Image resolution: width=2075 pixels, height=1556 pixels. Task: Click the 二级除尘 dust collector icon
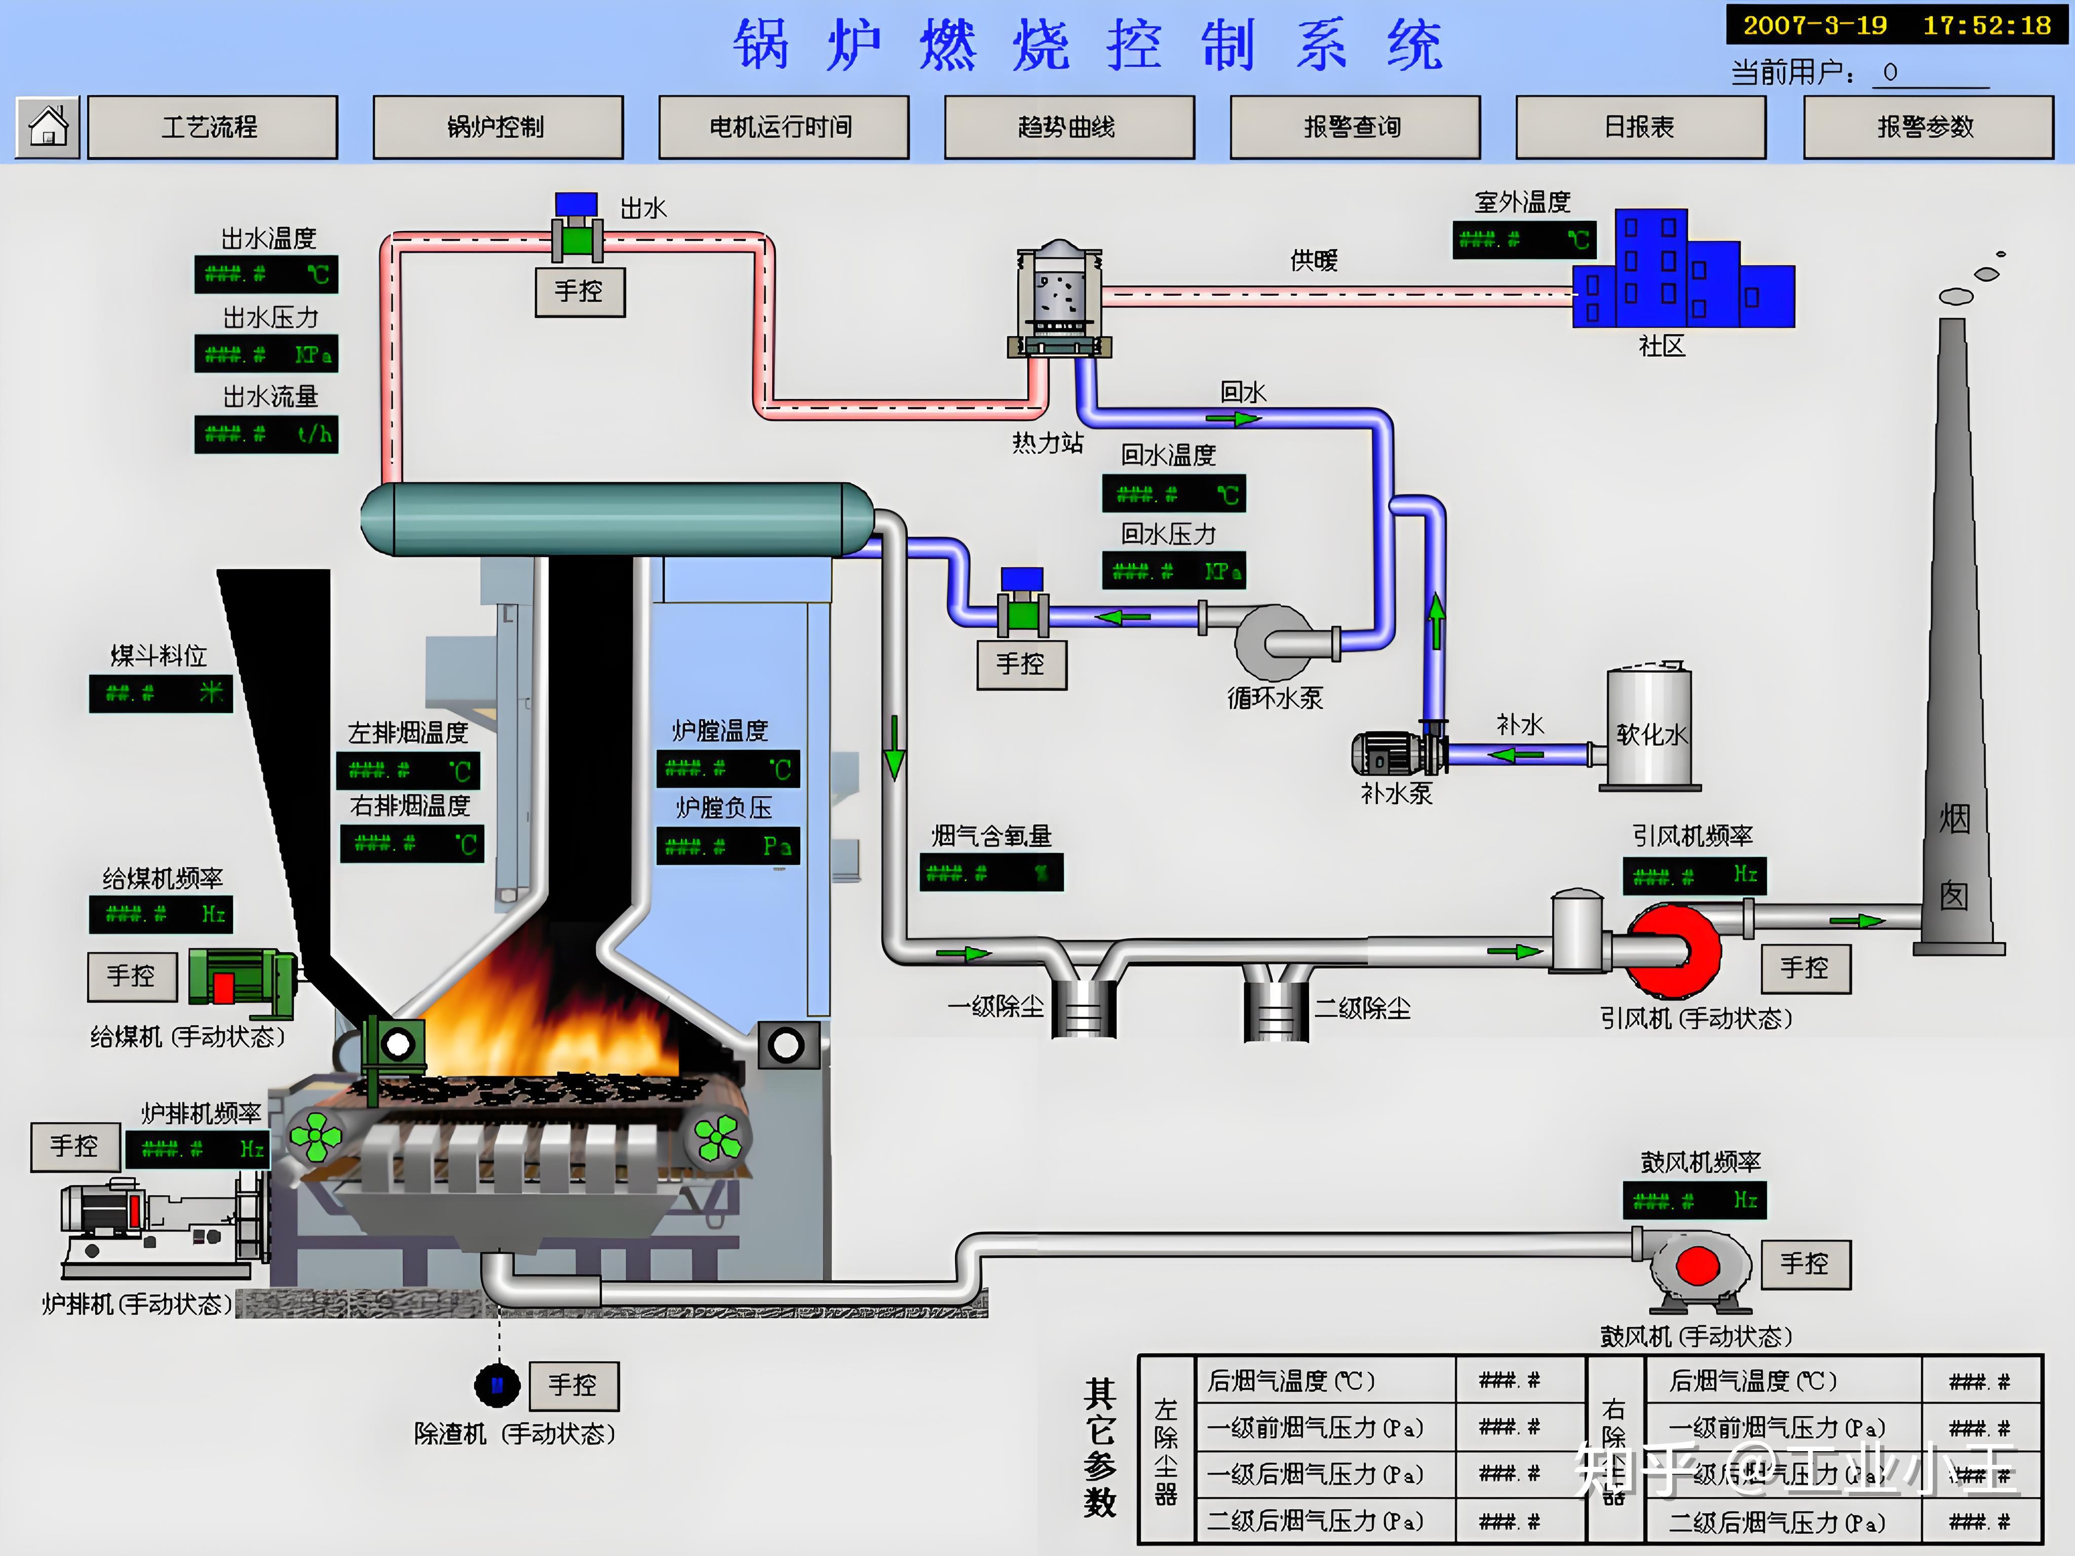click(1276, 1011)
